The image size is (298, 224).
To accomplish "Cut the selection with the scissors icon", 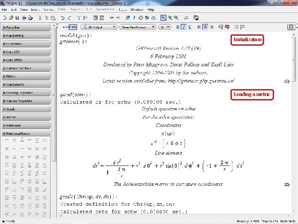I will (x=40, y=18).
